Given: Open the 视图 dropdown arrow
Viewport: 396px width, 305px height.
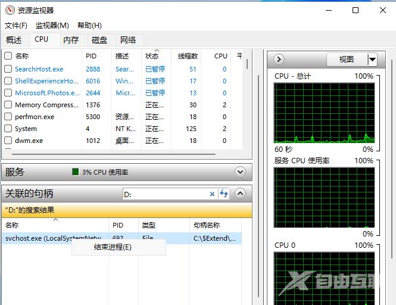Looking at the screenshot, I should [x=372, y=60].
